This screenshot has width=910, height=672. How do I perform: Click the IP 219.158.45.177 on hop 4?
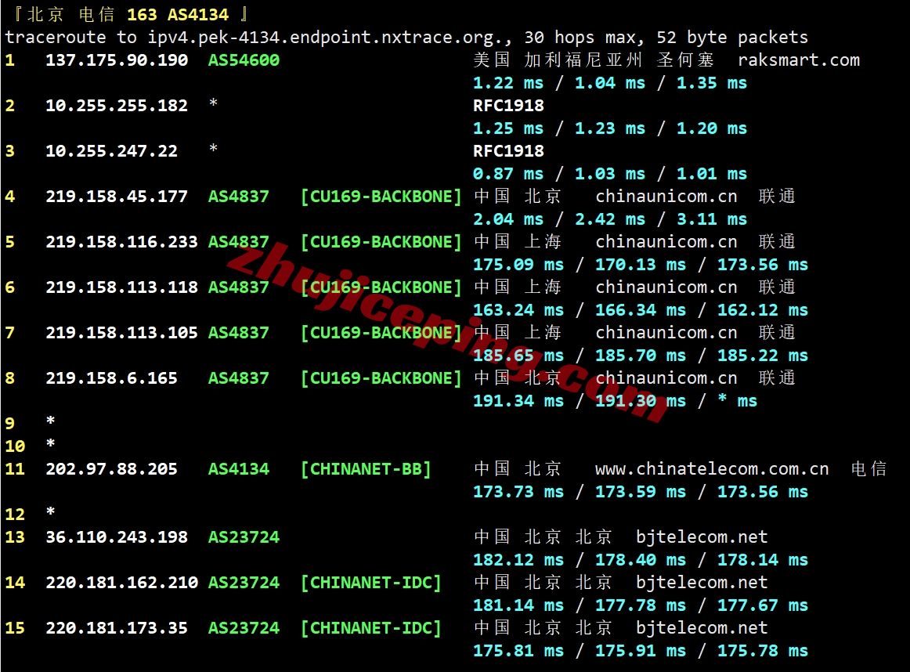[117, 197]
